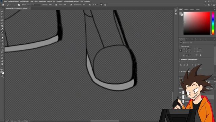Viewport: 216px width, 122px height.
Task: Open the Файл menu
Action: pyautogui.click(x=5, y=1)
